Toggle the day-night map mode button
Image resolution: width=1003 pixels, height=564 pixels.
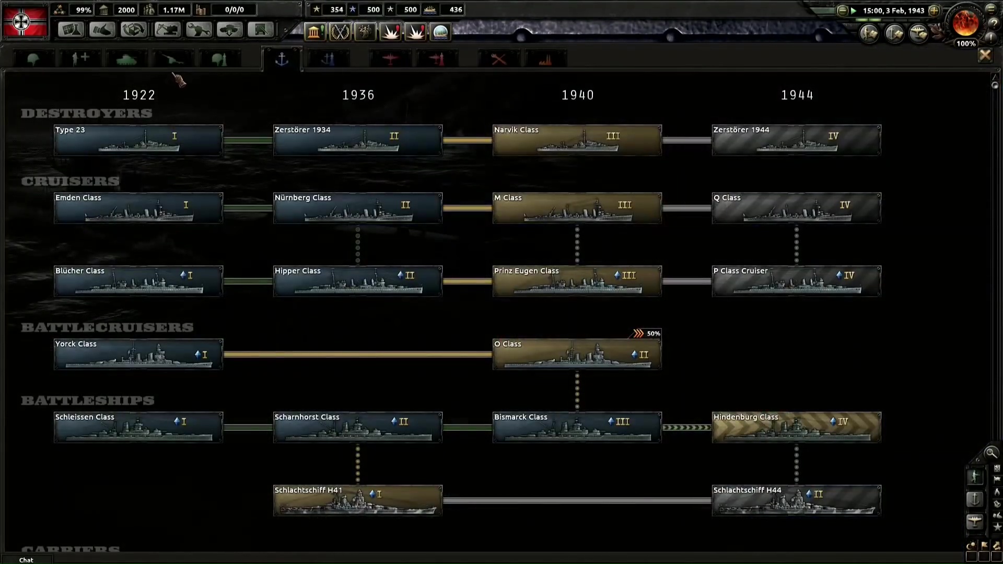click(x=972, y=545)
